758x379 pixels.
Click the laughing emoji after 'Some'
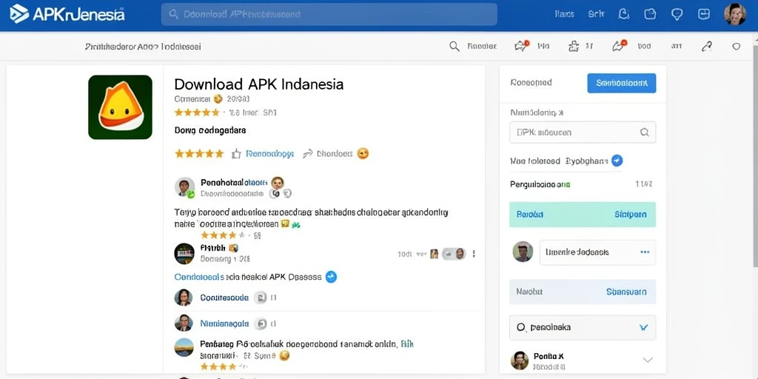(x=284, y=356)
